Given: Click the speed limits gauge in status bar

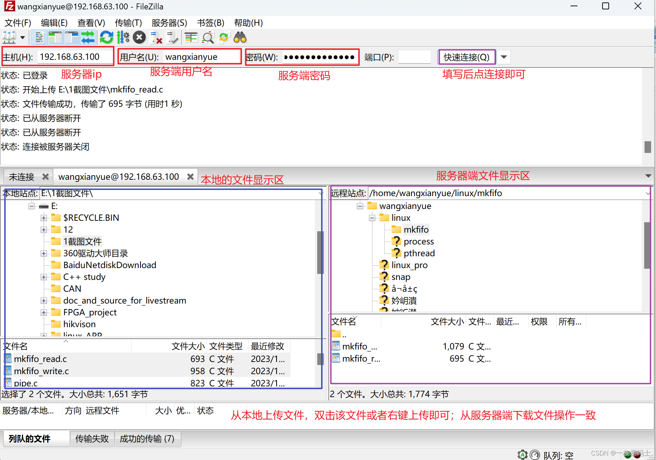Looking at the screenshot, I should coord(535,455).
